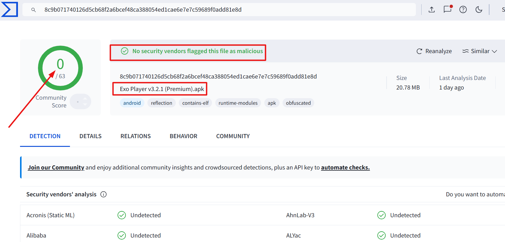Screen dimensions: 505x242
Task: Open the help question mark icon
Action: coord(463,10)
